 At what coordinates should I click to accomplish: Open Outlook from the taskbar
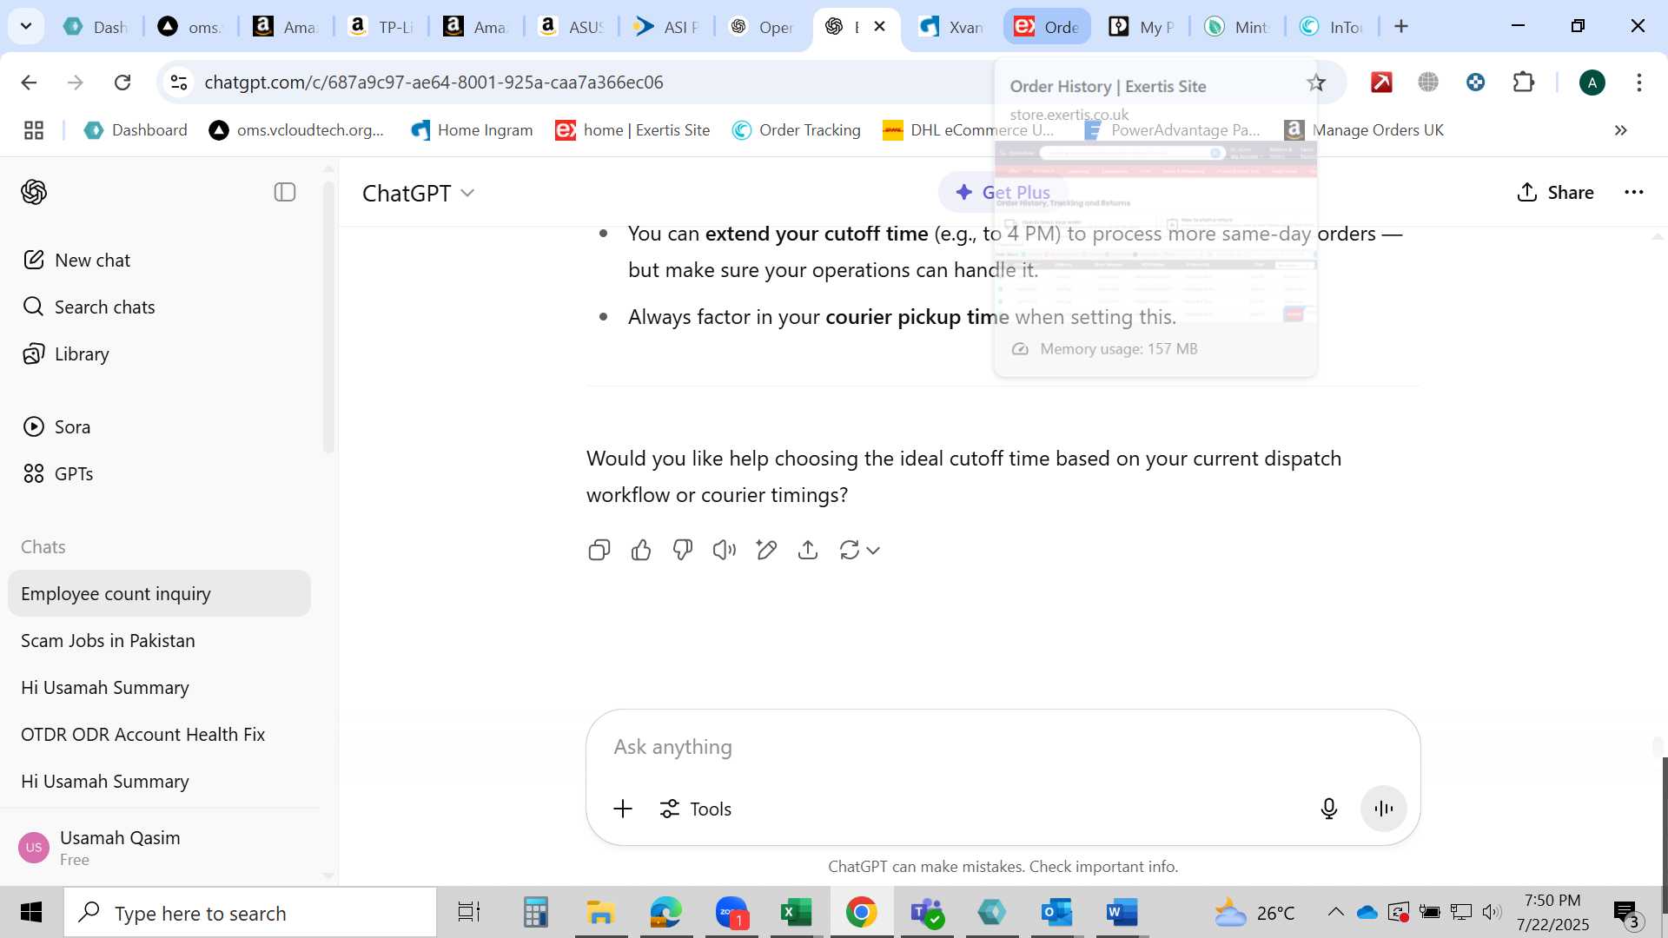pyautogui.click(x=1057, y=913)
